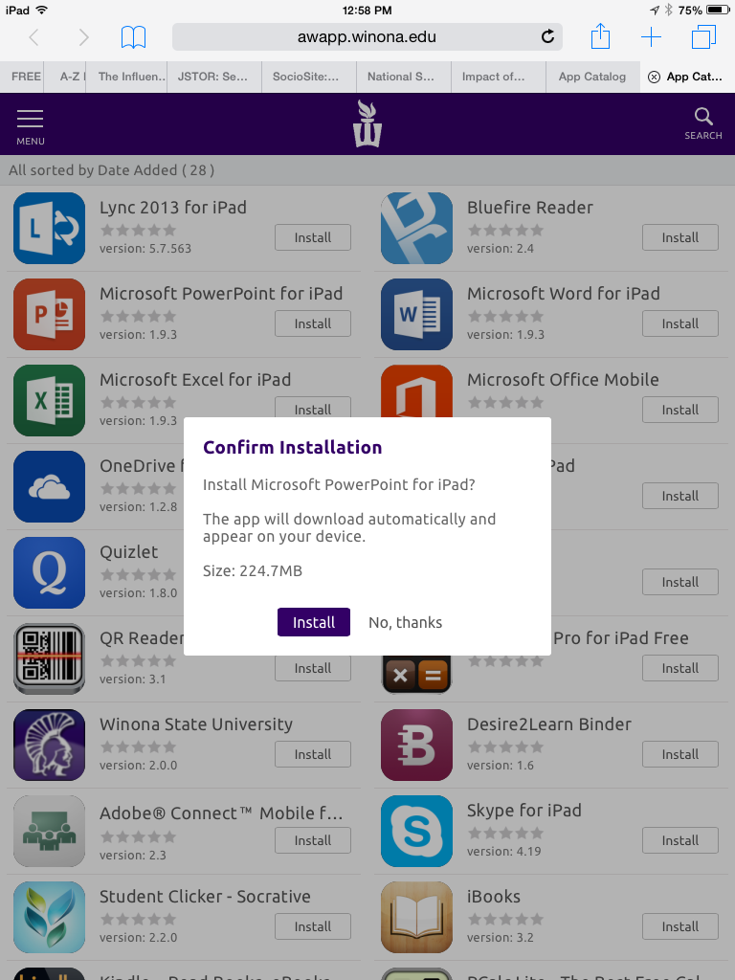Open the hamburger MENU icon
This screenshot has height=980, width=735.
pos(31,124)
